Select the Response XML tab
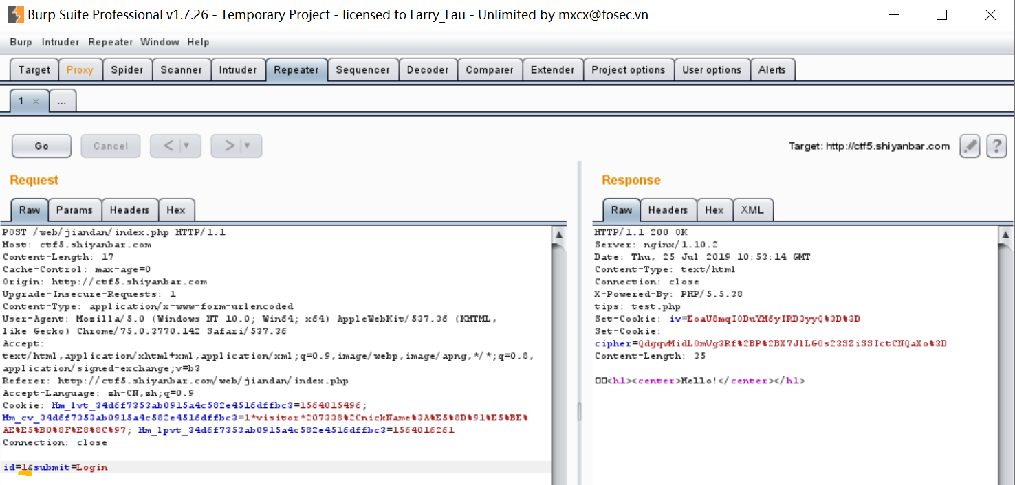 (752, 210)
